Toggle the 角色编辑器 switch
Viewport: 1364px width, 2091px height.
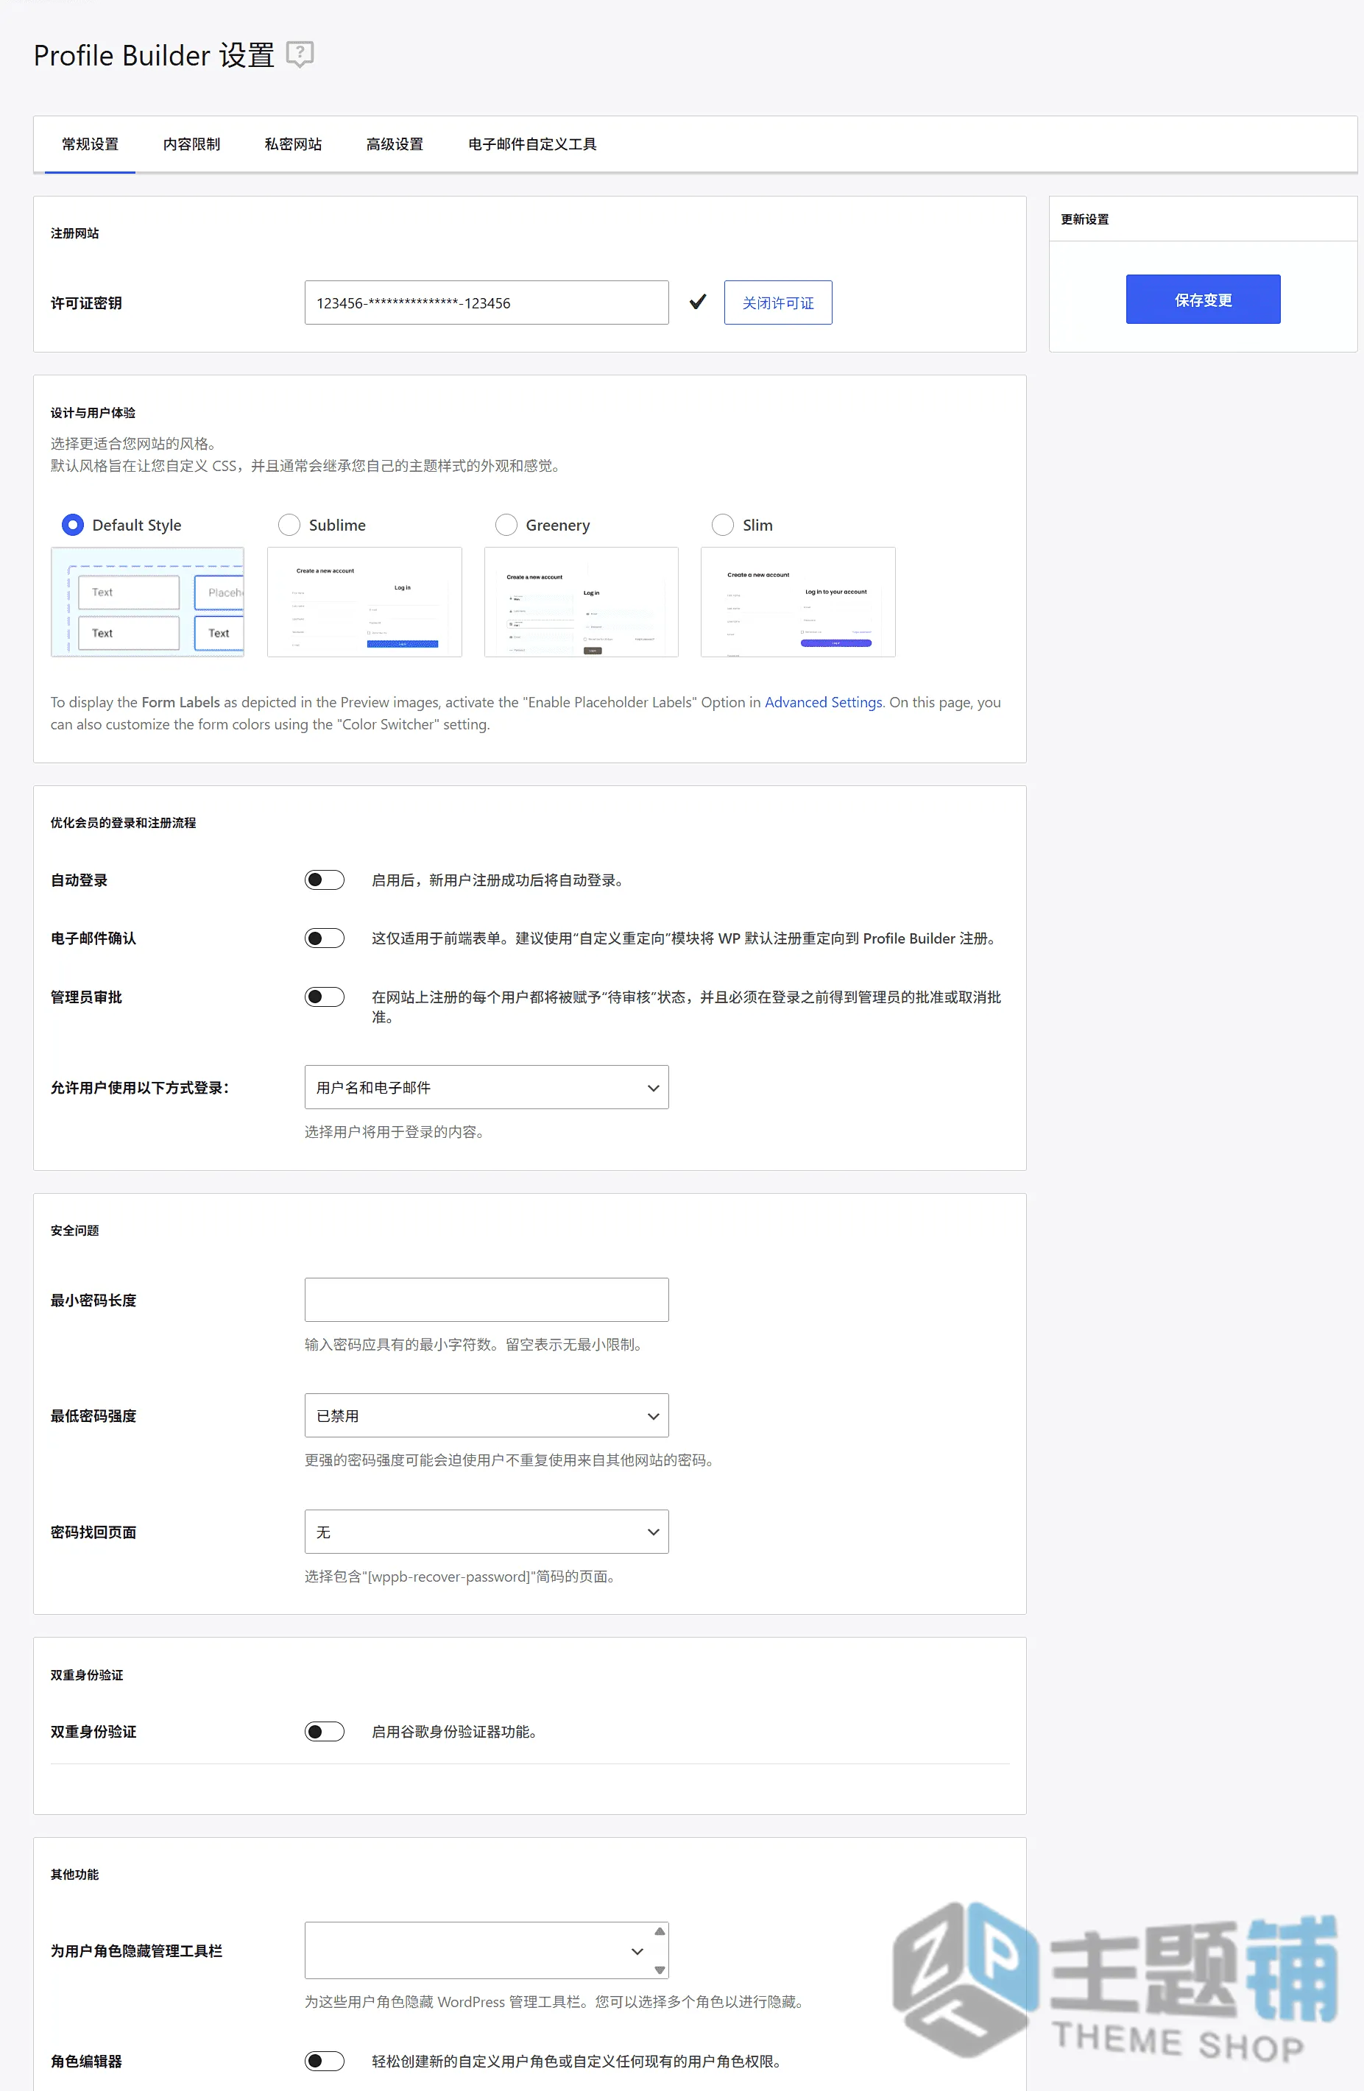click(x=325, y=2060)
